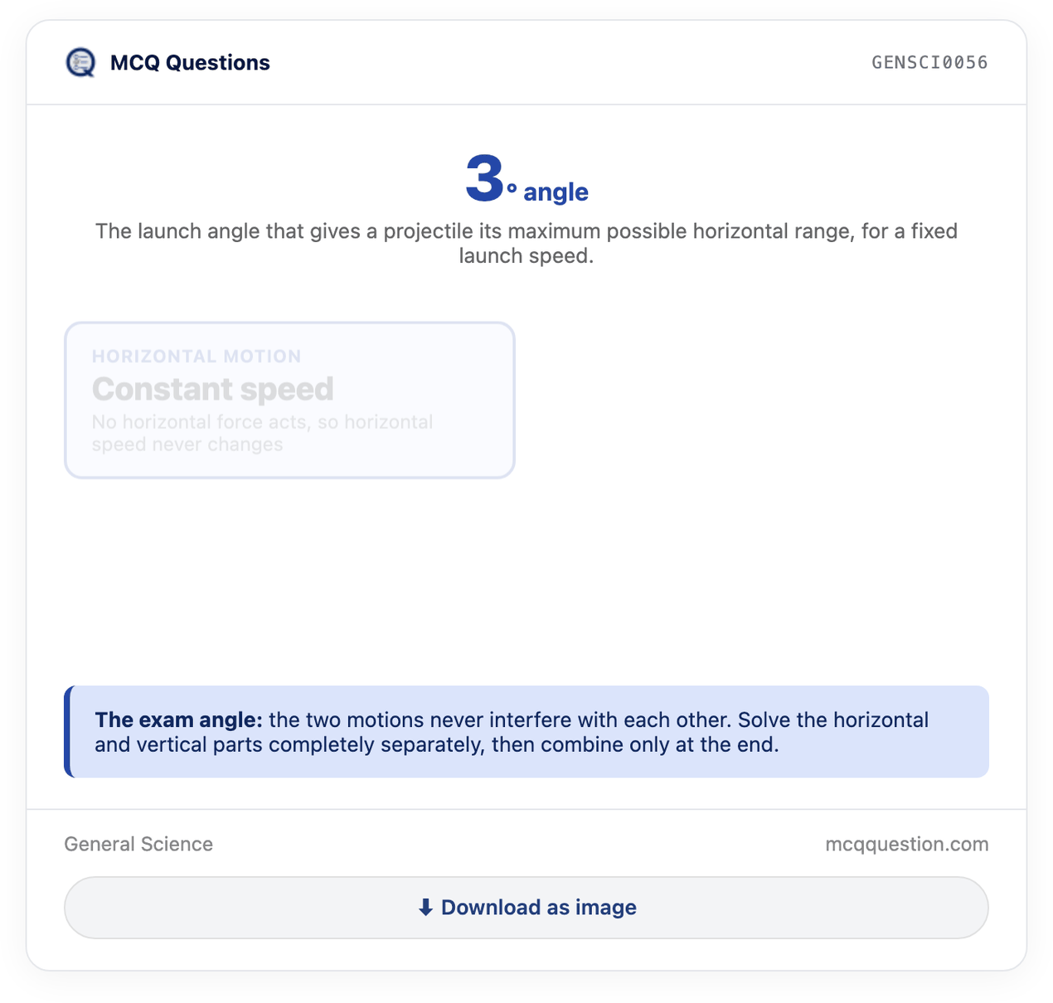
Task: Click the HORIZONTAL MOTION card heading
Action: 197,356
